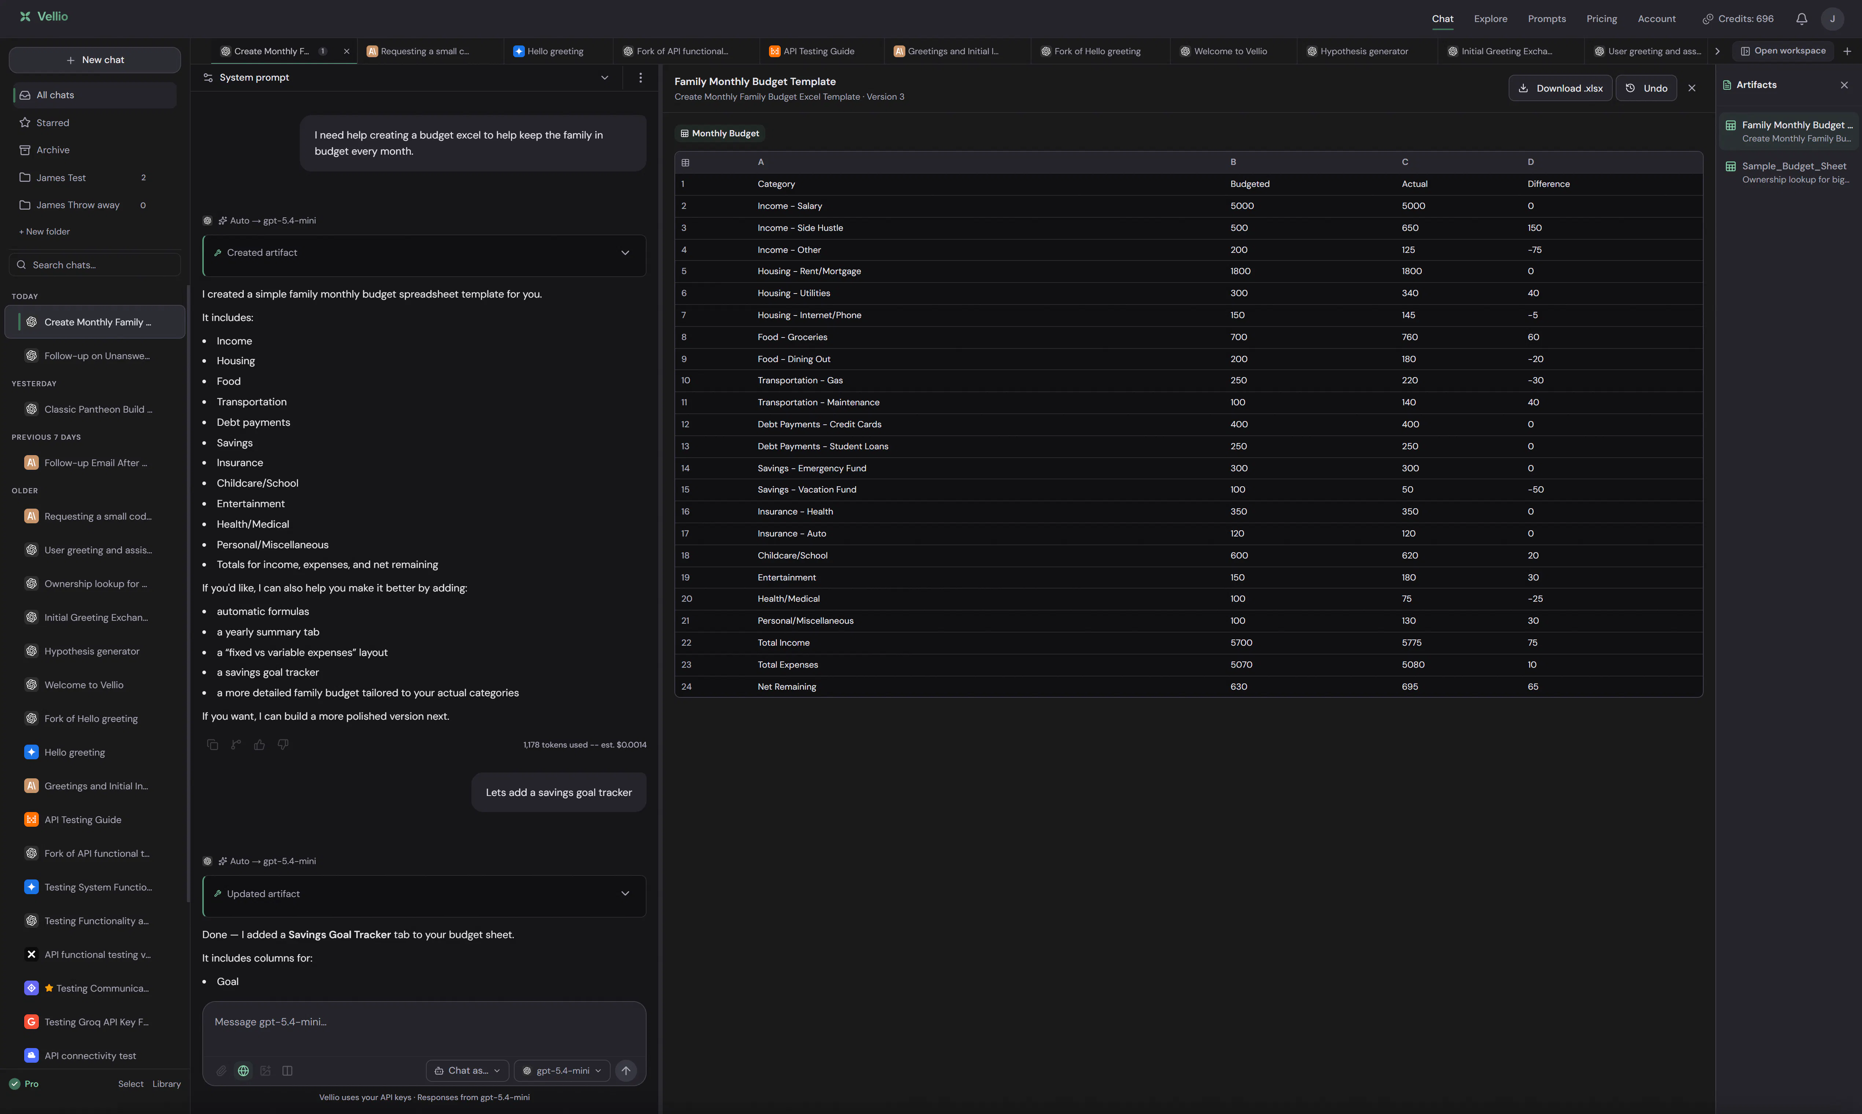Close the Family Monthly Budget Template viewer
This screenshot has width=1862, height=1114.
point(1692,88)
